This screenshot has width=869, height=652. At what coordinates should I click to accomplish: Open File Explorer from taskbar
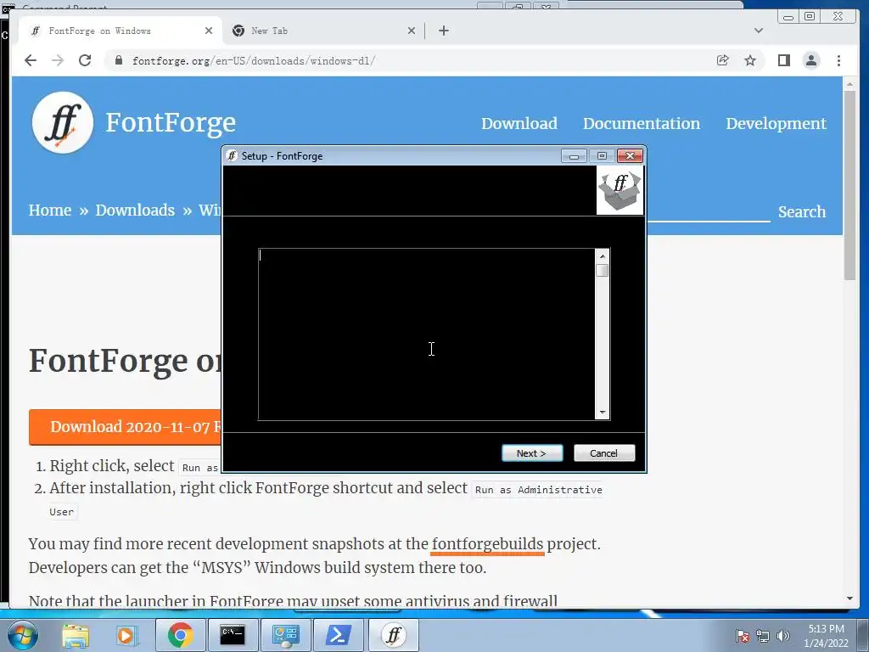coord(76,635)
